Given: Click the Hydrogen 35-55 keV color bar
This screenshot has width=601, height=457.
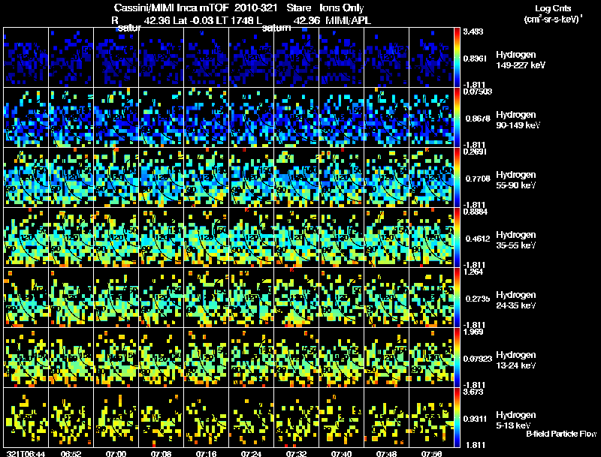Looking at the screenshot, I should pos(457,238).
